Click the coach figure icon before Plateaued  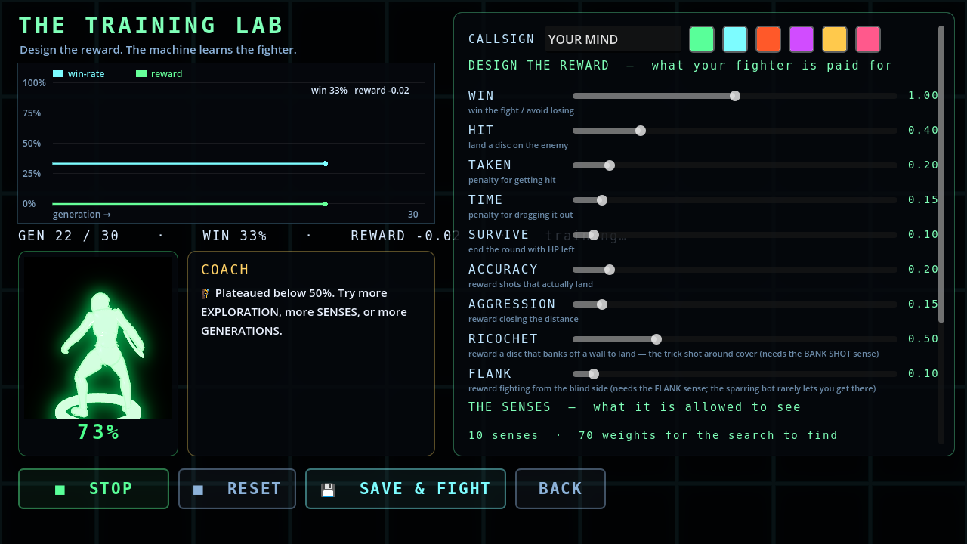(x=205, y=293)
